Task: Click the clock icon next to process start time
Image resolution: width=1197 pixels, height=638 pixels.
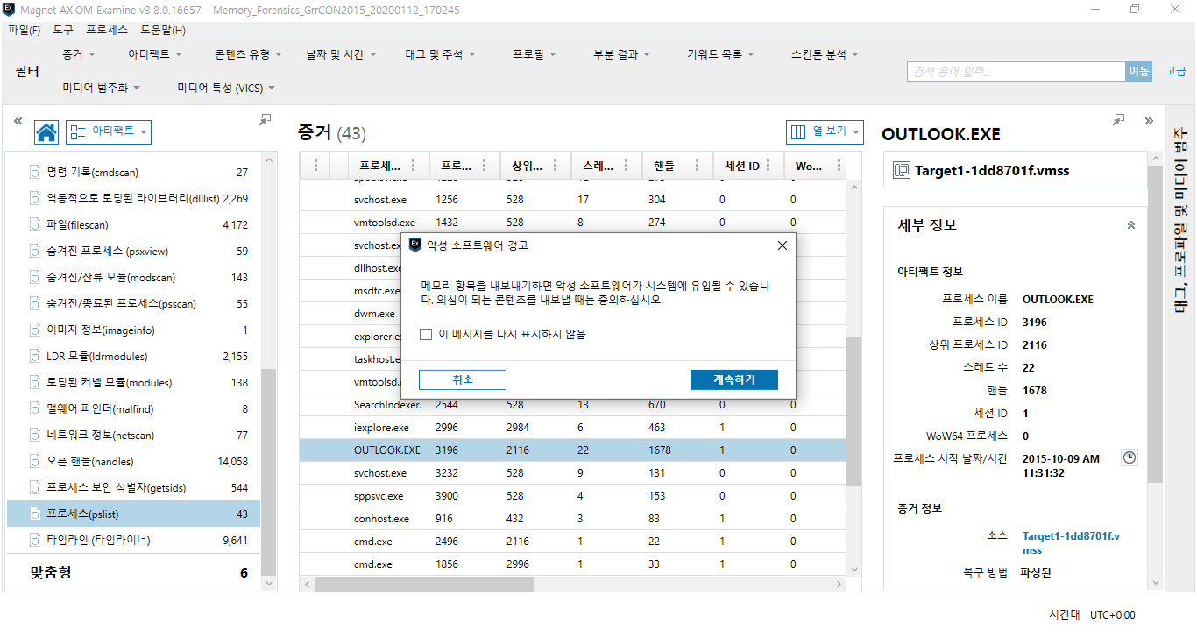Action: 1130,457
